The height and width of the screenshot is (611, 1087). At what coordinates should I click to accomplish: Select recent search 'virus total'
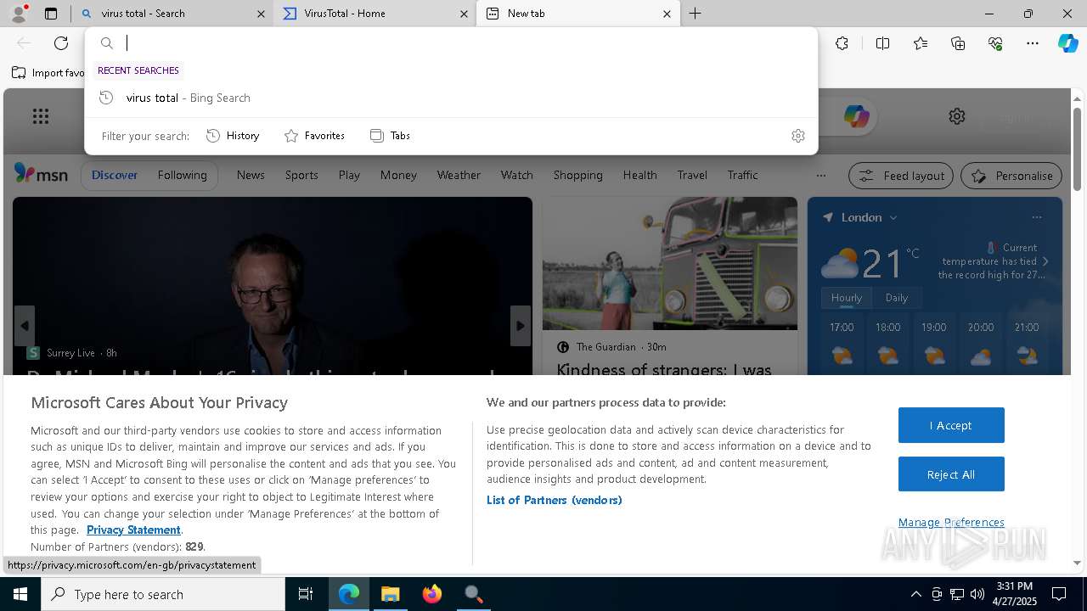[451, 98]
